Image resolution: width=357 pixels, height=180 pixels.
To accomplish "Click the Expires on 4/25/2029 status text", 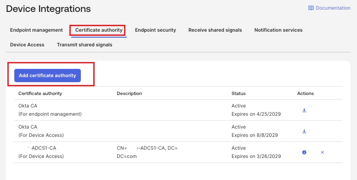I will coord(256,114).
